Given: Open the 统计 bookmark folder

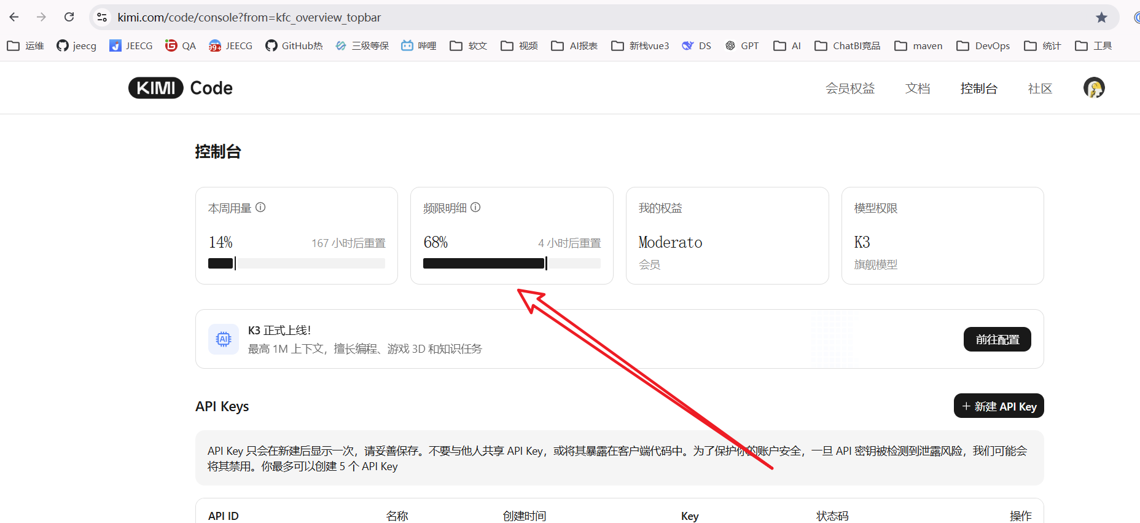Looking at the screenshot, I should (x=1043, y=45).
